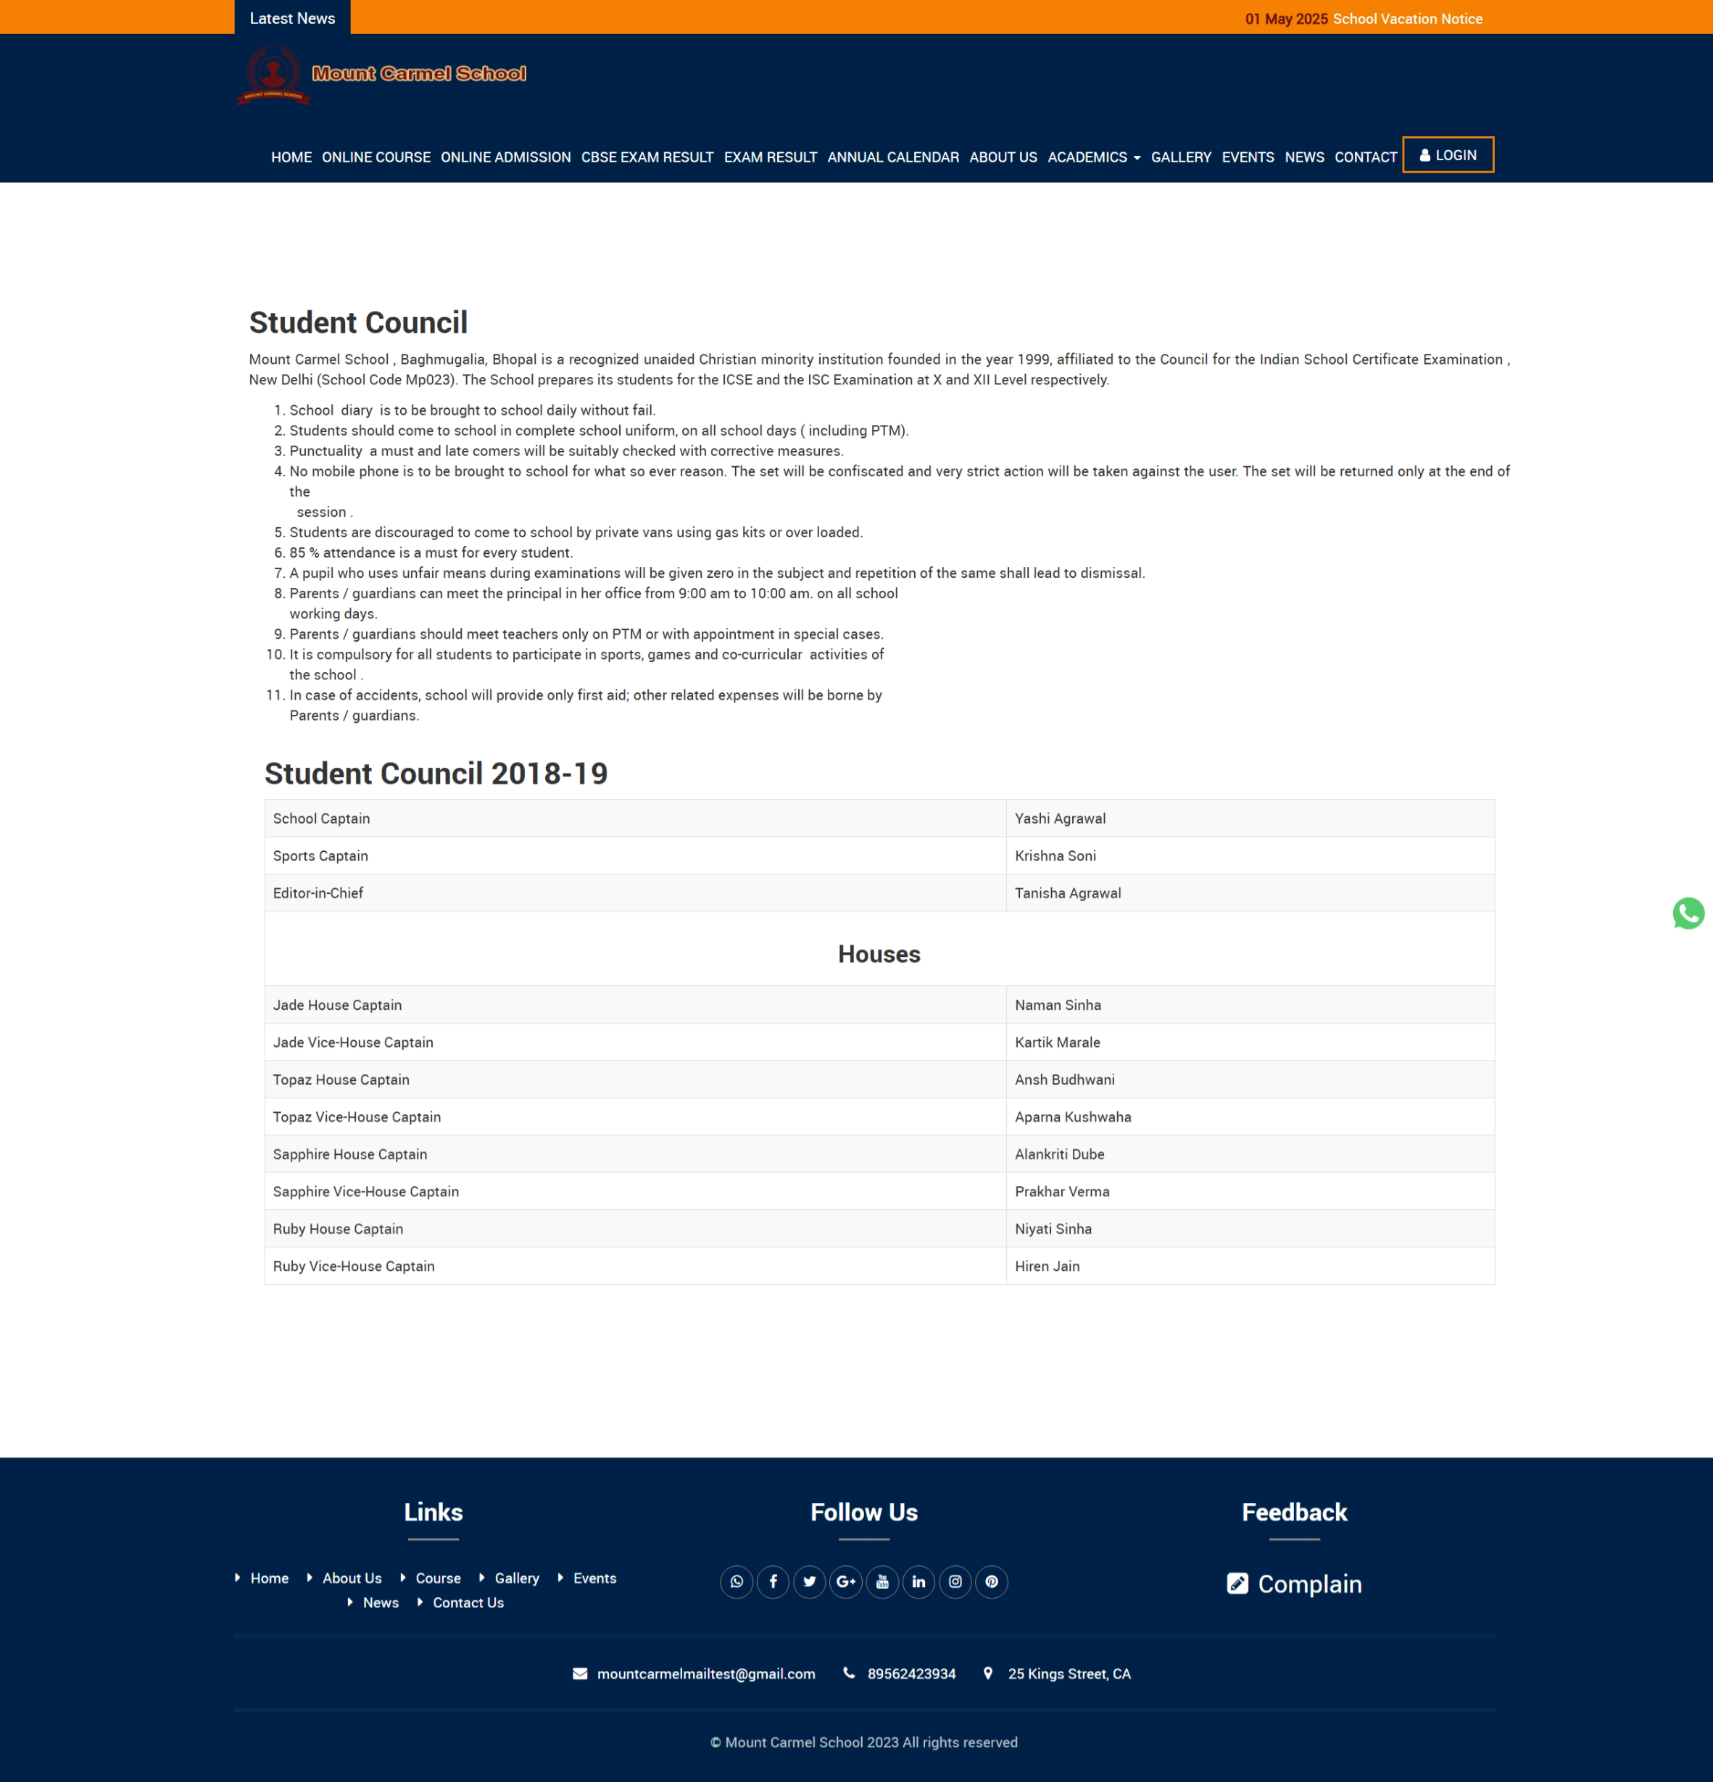Open the floating WhatsApp chat icon
1713x1782 pixels.
click(1688, 913)
